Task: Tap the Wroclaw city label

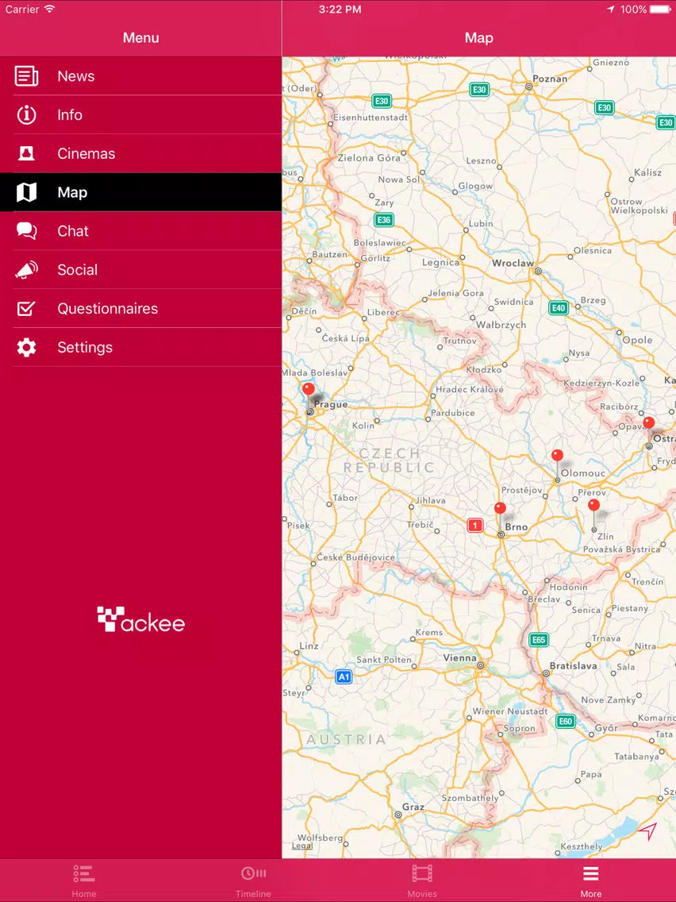Action: pyautogui.click(x=513, y=263)
